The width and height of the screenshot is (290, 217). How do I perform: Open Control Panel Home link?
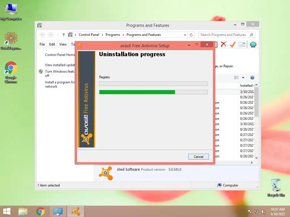pos(60,55)
